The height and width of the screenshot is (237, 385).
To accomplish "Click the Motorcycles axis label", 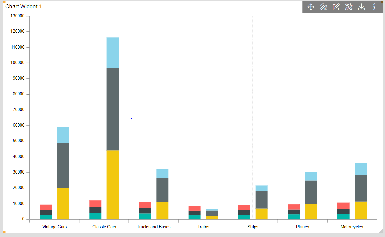I will [352, 227].
